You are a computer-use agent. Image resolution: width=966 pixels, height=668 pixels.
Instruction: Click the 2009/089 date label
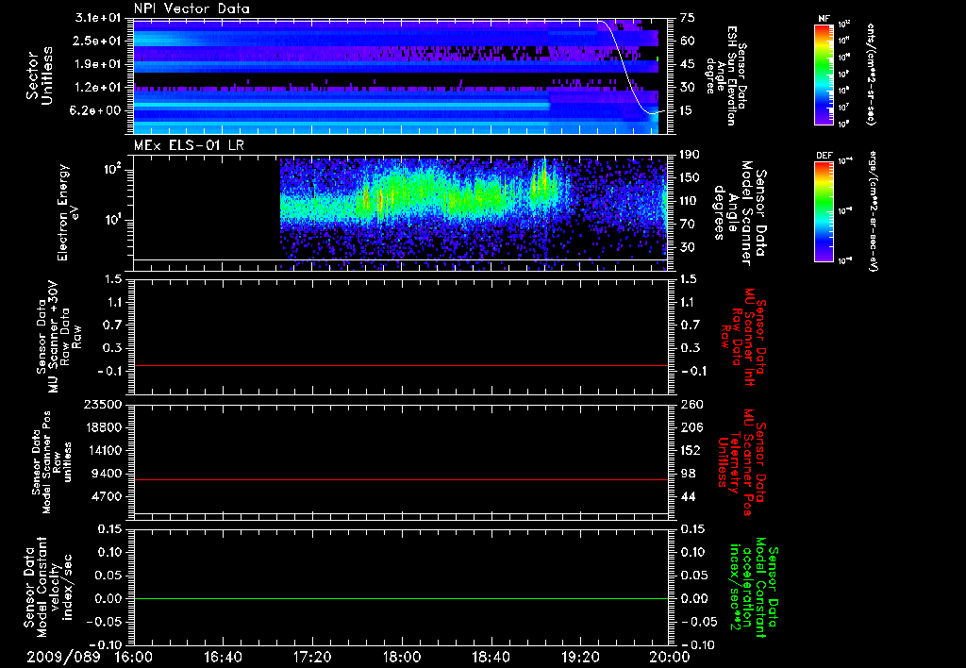(x=63, y=657)
